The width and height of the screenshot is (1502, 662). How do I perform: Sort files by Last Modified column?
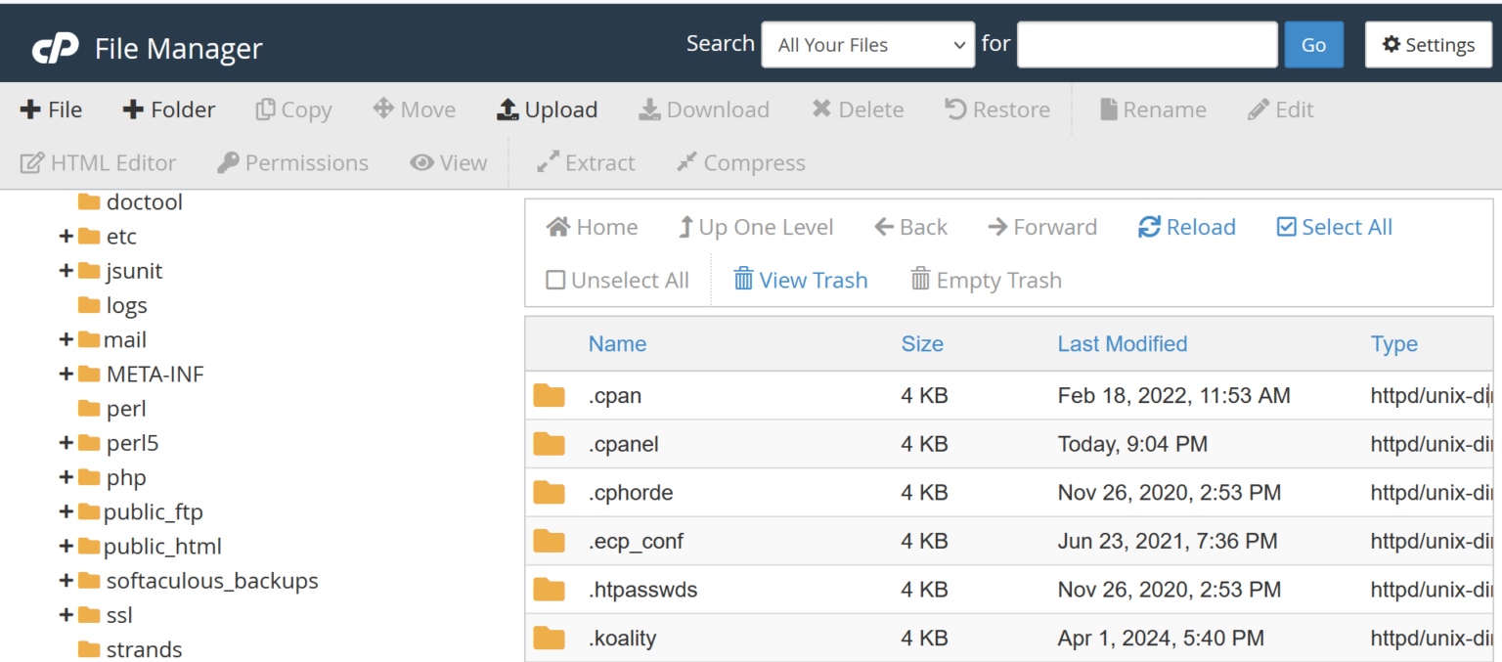(x=1122, y=343)
